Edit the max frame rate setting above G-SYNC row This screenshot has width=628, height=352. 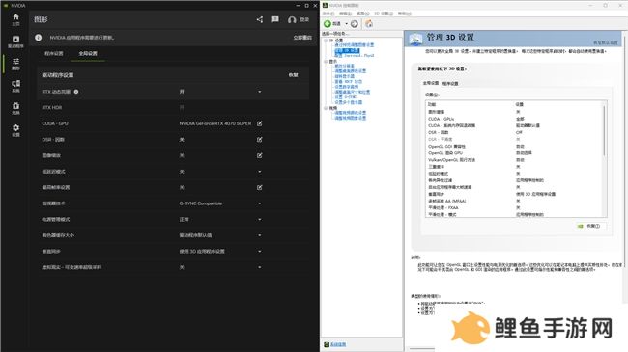click(260, 187)
